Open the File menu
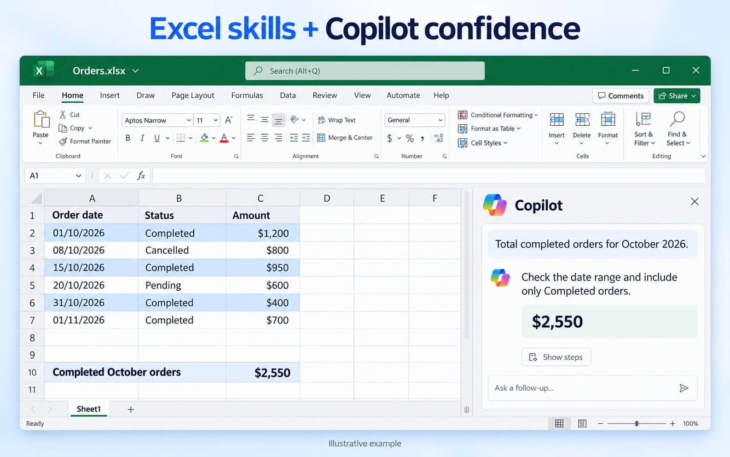This screenshot has height=457, width=730. [39, 95]
